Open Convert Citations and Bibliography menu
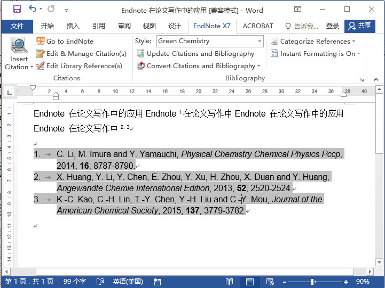Viewport: 385px width, 288px height. tap(199, 66)
